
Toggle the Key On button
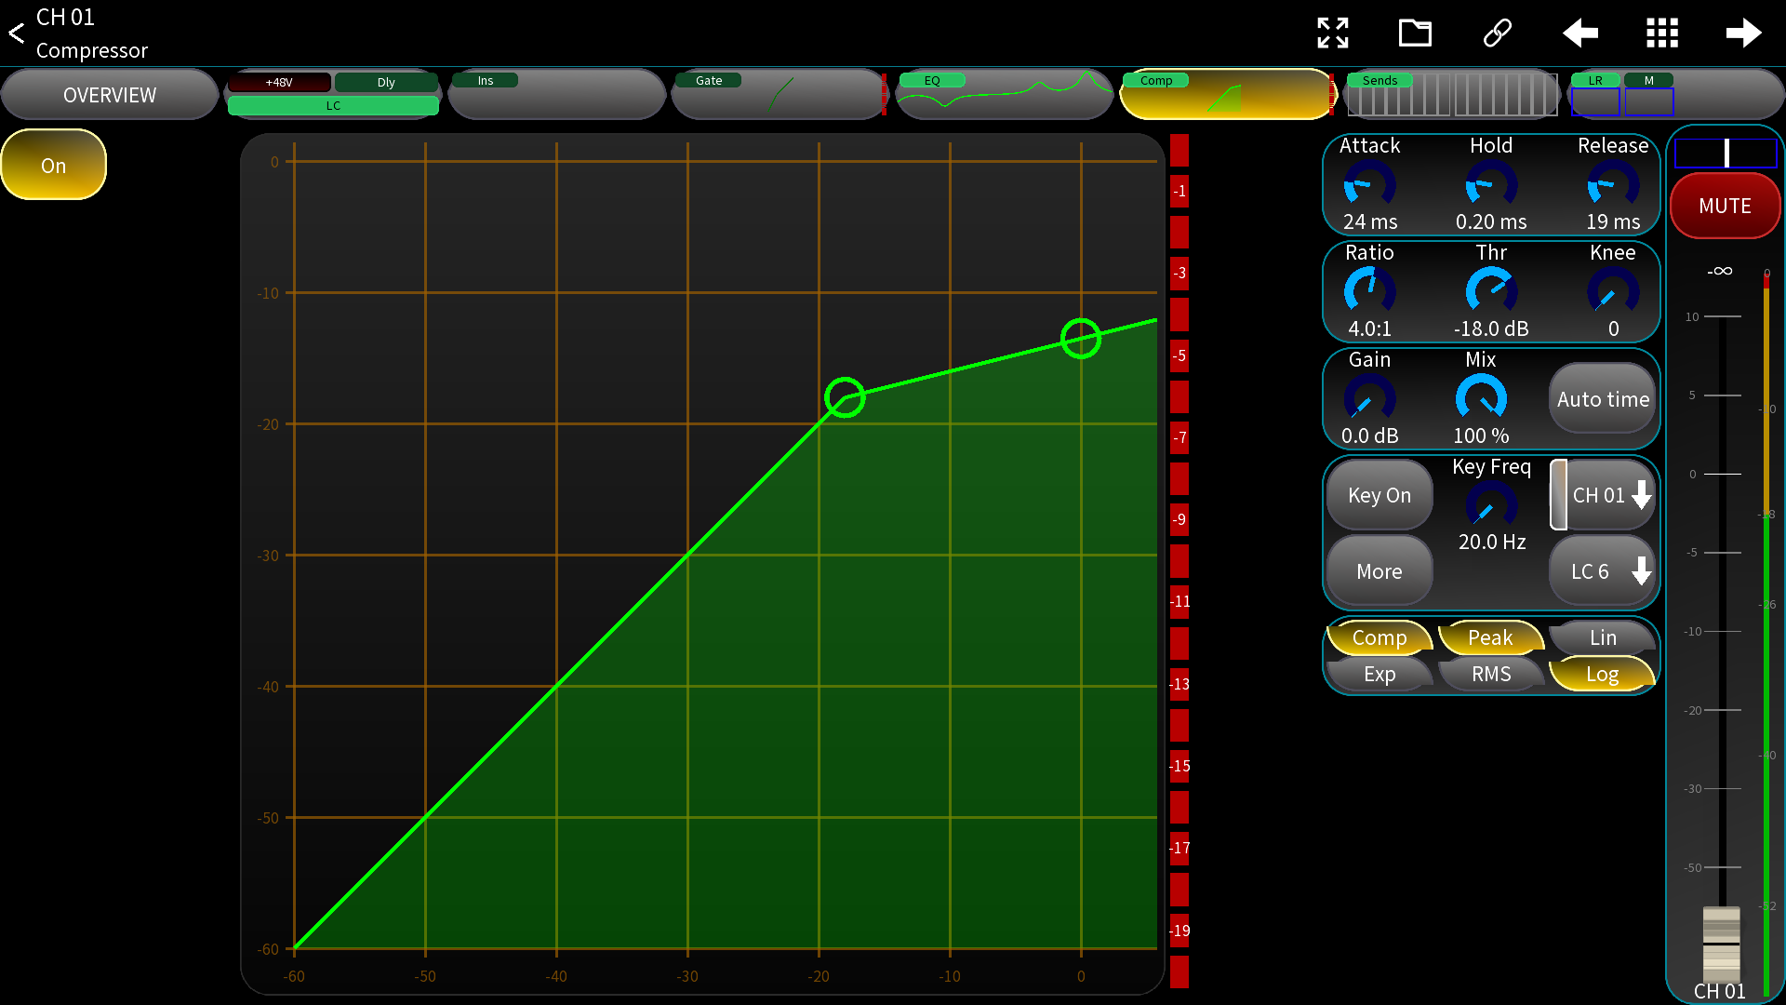[x=1379, y=495]
